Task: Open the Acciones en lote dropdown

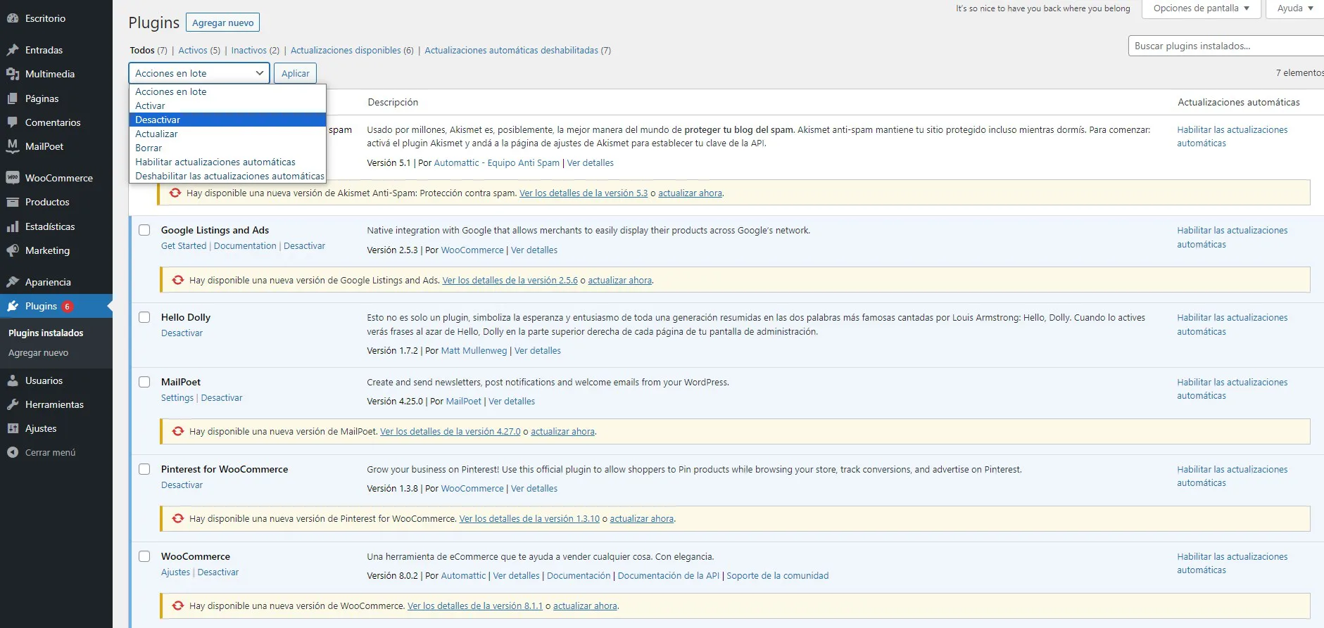Action: (198, 73)
